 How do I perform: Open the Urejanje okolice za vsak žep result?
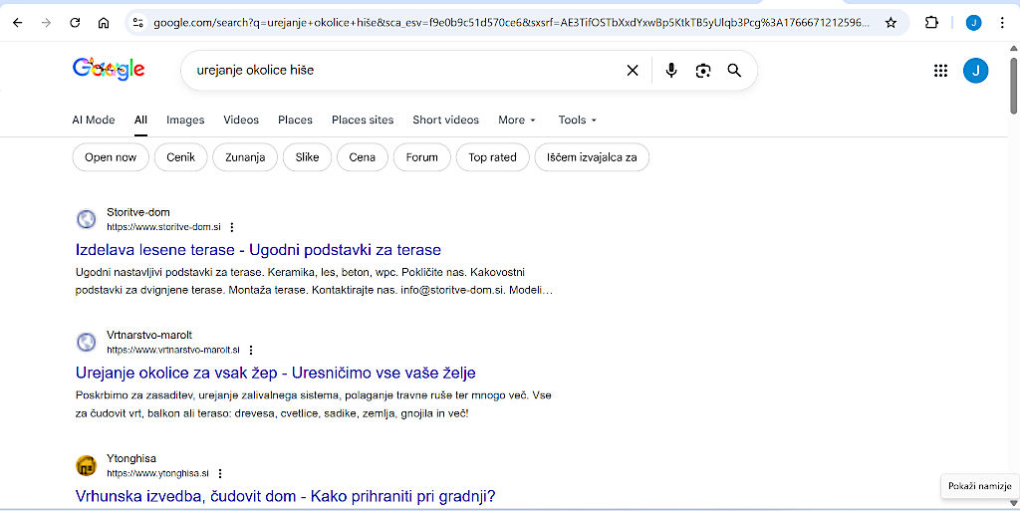(x=276, y=373)
